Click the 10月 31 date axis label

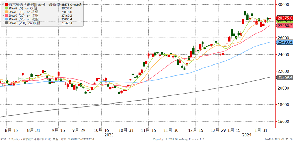[126, 130]
